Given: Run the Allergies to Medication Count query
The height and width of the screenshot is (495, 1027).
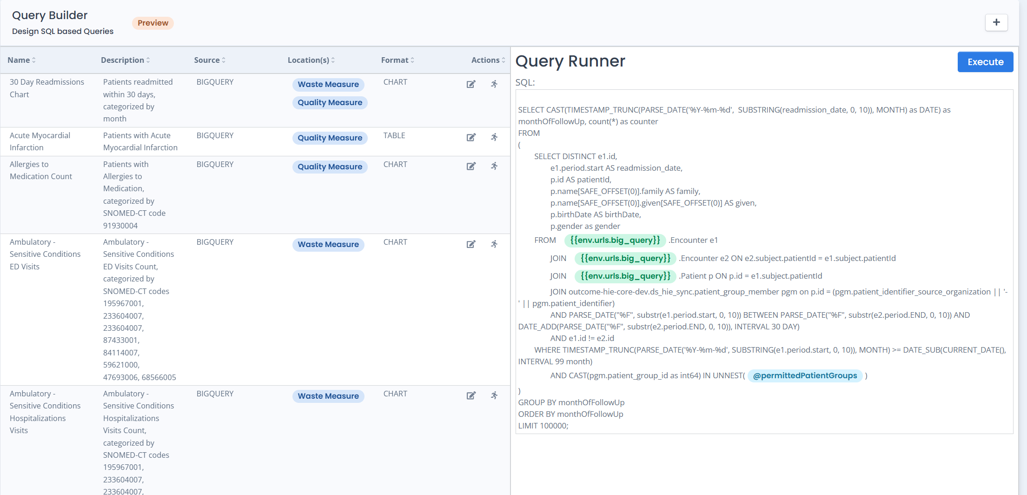Looking at the screenshot, I should pos(494,166).
